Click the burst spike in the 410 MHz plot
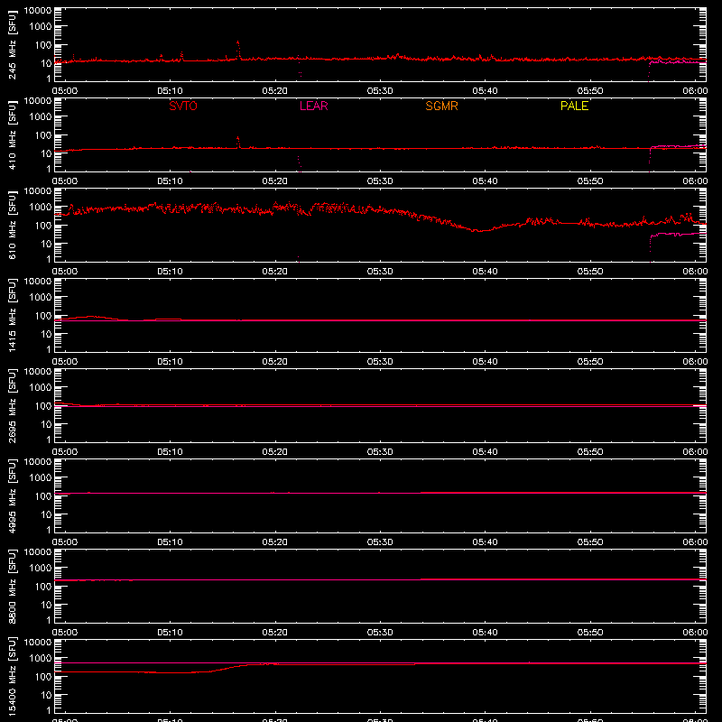722x722 pixels. click(238, 142)
